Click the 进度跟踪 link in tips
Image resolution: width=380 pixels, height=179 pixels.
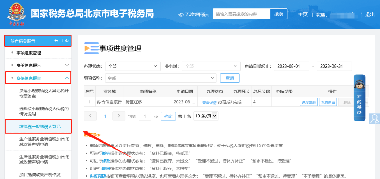coord(98,175)
